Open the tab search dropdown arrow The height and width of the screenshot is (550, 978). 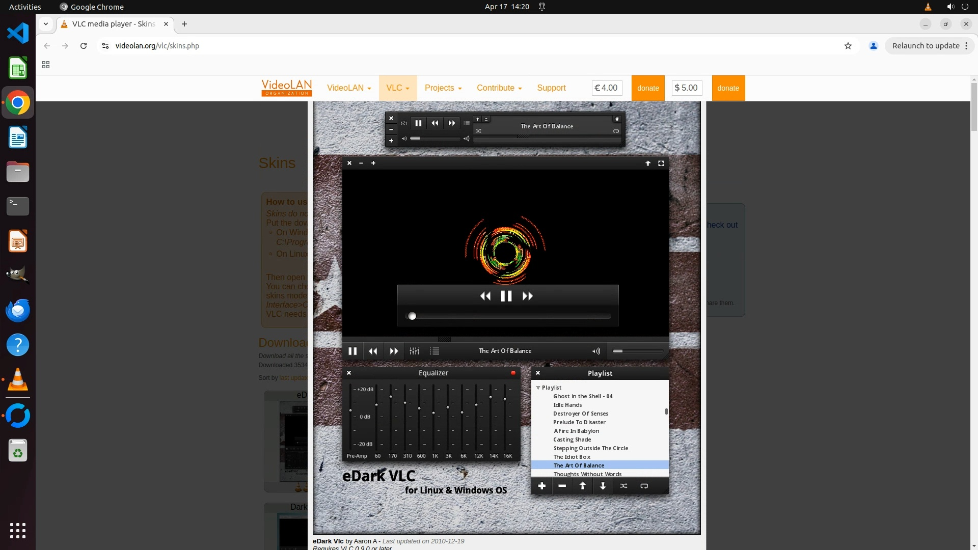46,24
